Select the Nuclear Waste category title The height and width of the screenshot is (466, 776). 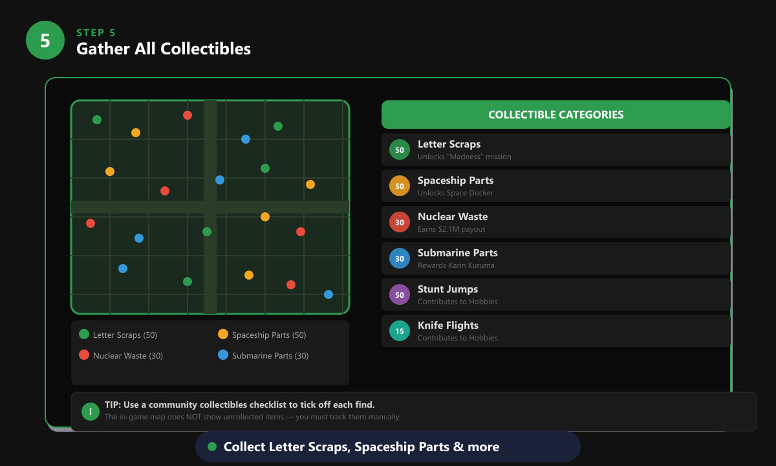tap(453, 217)
